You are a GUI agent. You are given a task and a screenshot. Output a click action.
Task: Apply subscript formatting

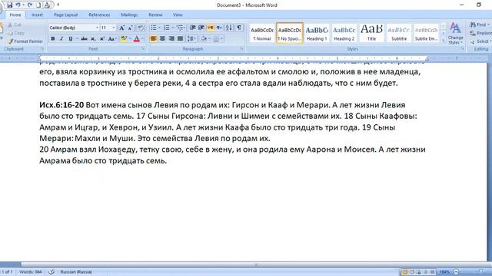(x=93, y=39)
